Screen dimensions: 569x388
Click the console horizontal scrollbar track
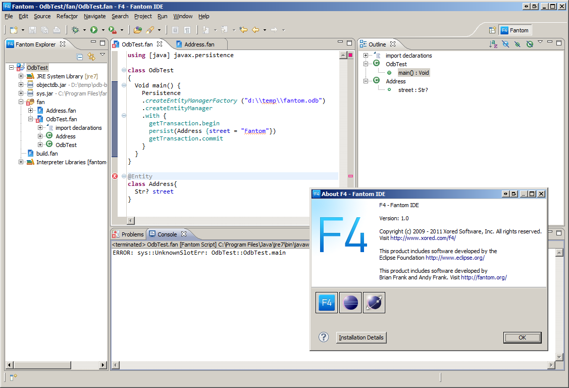point(334,365)
